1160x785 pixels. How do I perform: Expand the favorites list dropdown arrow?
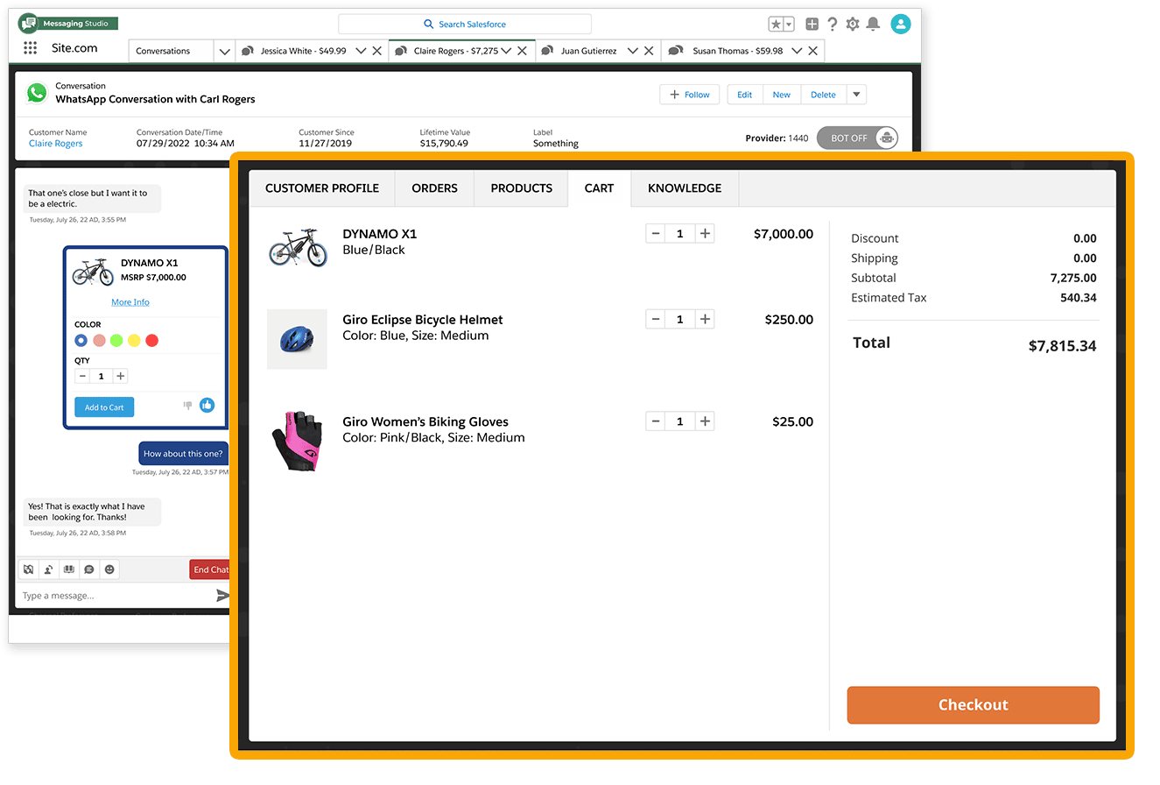coord(789,25)
